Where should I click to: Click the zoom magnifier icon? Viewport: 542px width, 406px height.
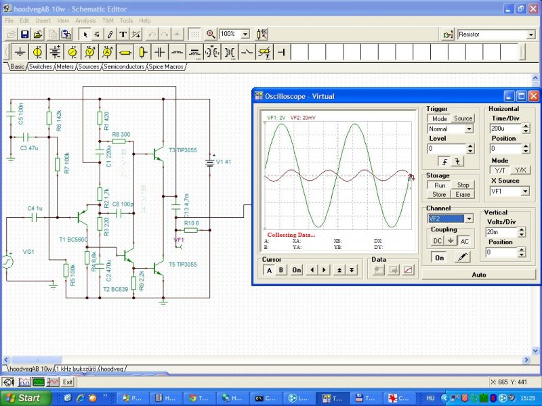211,34
